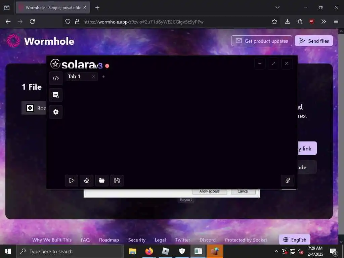Clear the editor with the eraser icon
Image resolution: width=344 pixels, height=258 pixels.
pos(87,180)
